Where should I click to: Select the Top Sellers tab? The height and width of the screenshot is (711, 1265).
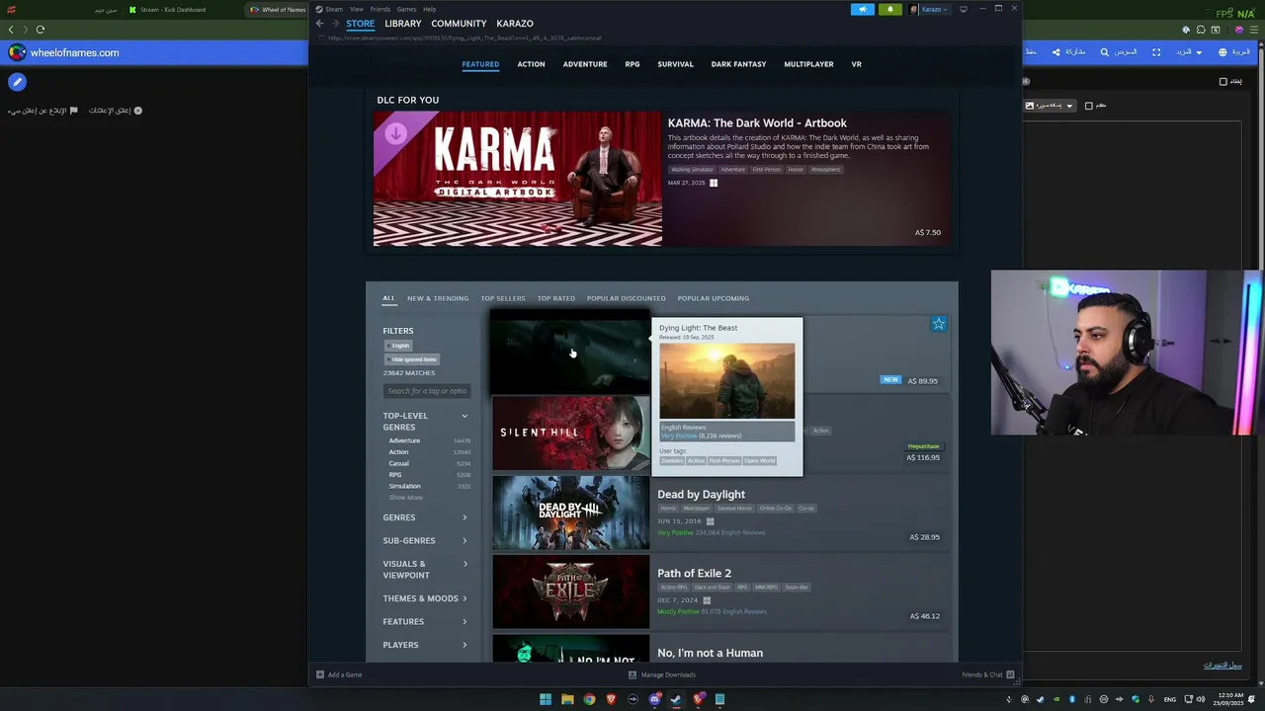pyautogui.click(x=503, y=298)
